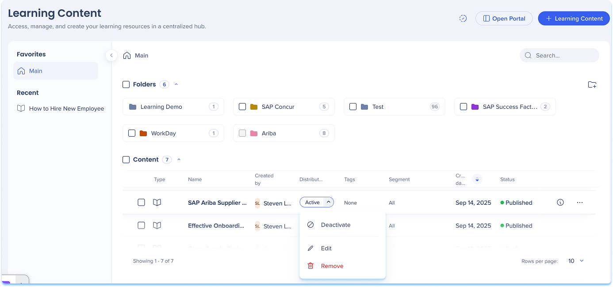Click the Open Portal button
Screen dimensions: 613x287
point(504,19)
